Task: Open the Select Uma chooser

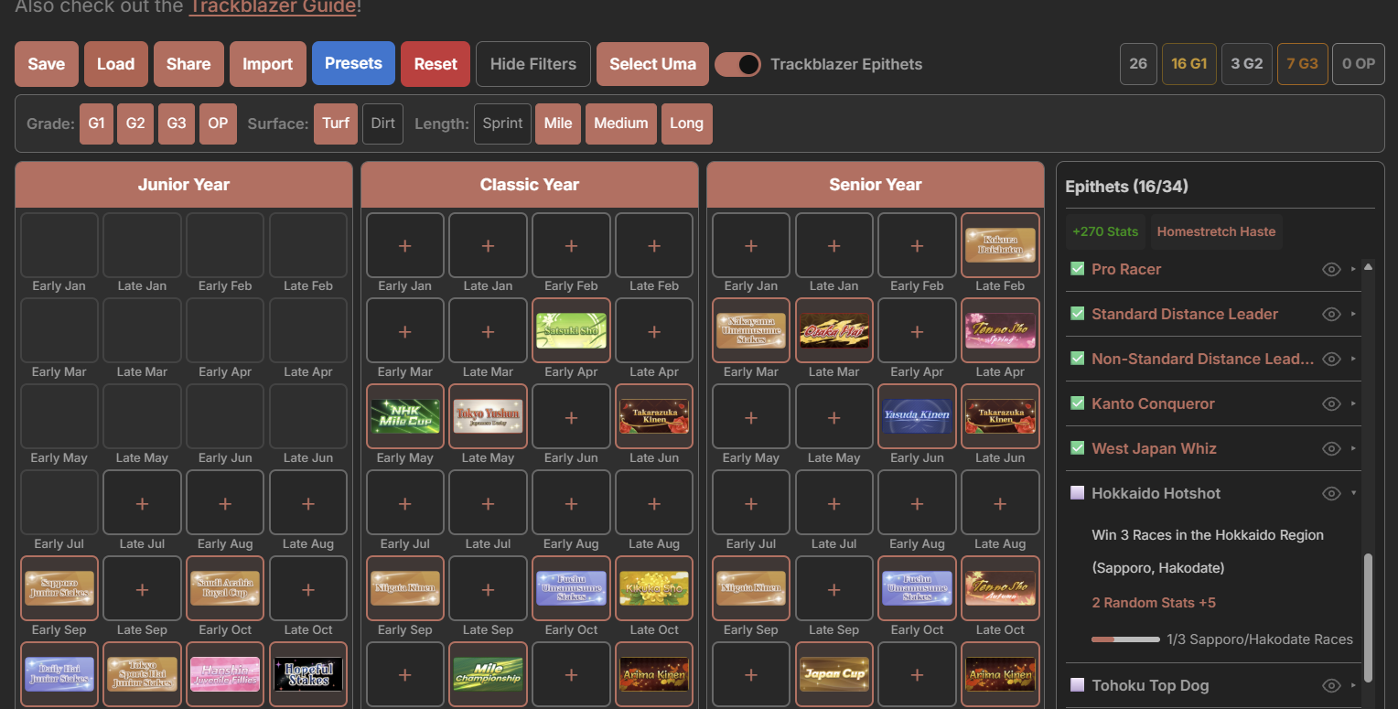Action: (652, 64)
